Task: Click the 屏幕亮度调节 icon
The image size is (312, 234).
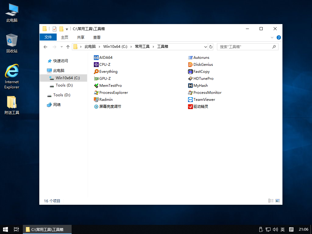Action: [x=96, y=107]
